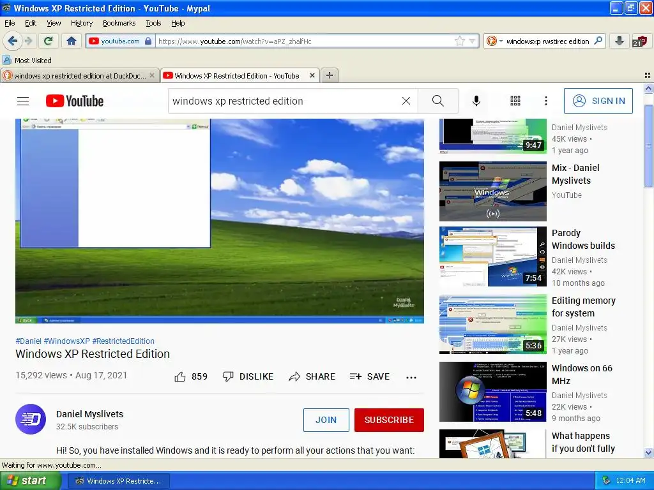Click the padlock site security icon

(x=148, y=41)
